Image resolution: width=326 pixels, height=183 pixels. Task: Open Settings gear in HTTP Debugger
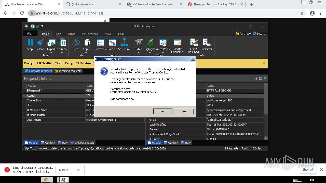(x=255, y=33)
